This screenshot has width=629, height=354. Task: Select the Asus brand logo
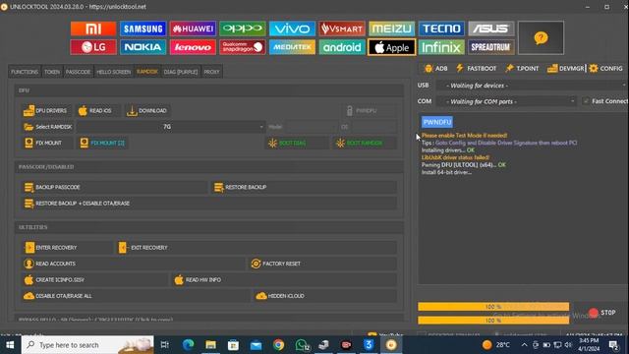491,29
